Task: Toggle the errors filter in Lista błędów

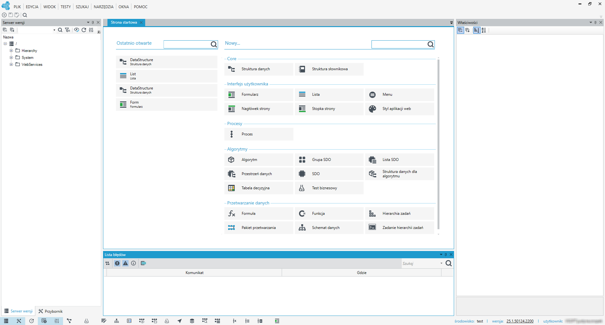Action: click(x=117, y=263)
